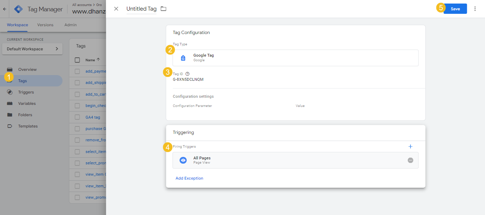This screenshot has width=485, height=215.
Task: Save the tag
Action: tap(455, 9)
